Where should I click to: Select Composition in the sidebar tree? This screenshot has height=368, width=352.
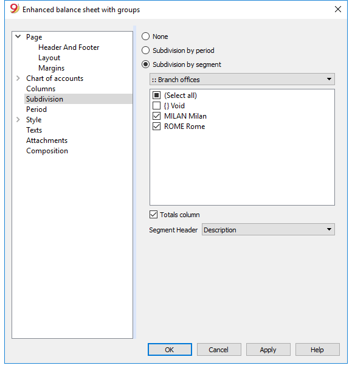tap(47, 151)
